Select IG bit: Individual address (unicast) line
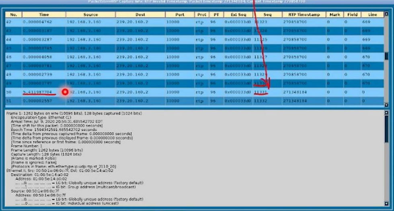This screenshot has height=211, width=394. pos(67,203)
